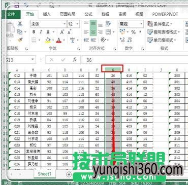
Task: Click the 条件格式 button
Action: click(160, 24)
